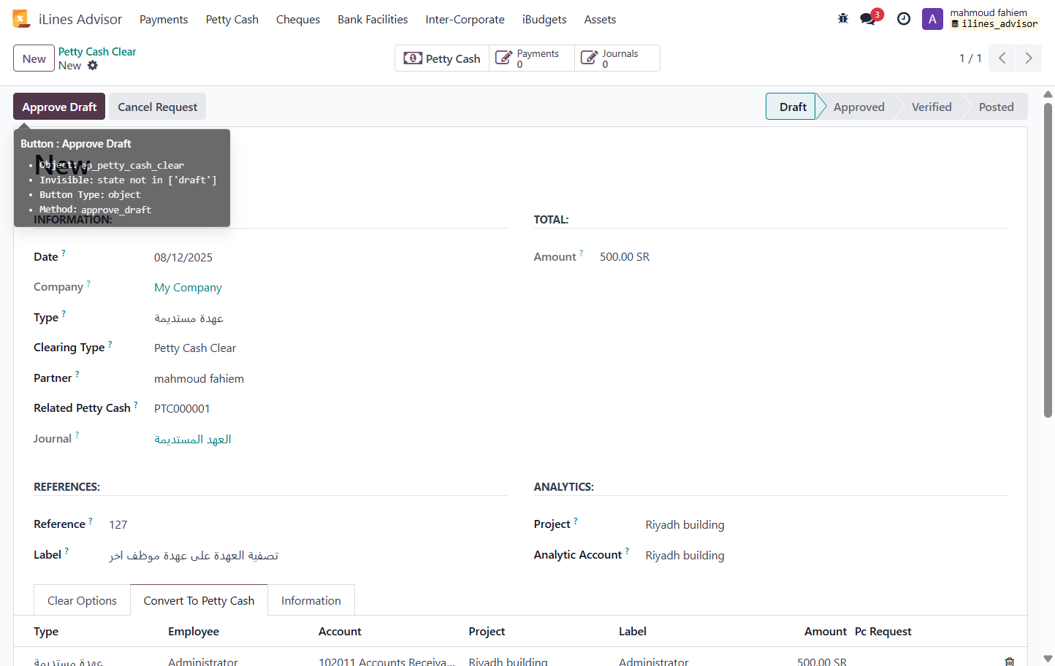Open the mahmoud fahiem user avatar menu
The width and height of the screenshot is (1055, 666).
932,19
